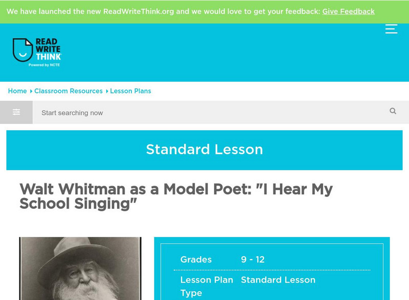Click the Walt Whitman lesson title
This screenshot has width=409, height=300.
176,196
